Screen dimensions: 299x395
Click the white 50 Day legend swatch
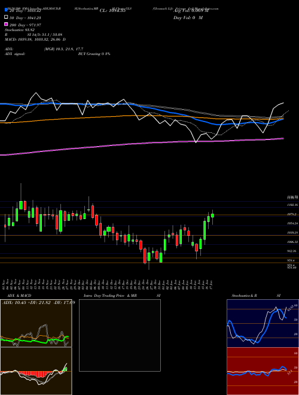(6, 17)
